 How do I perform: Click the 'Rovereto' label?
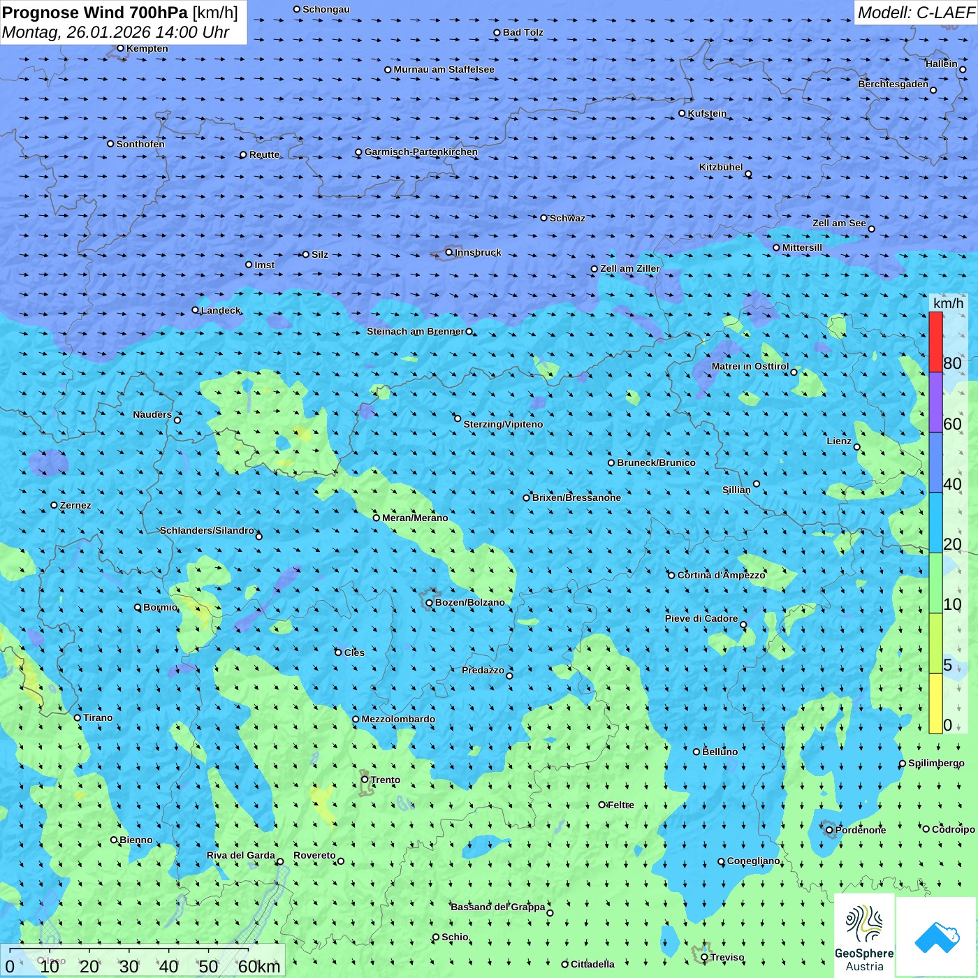click(x=314, y=855)
